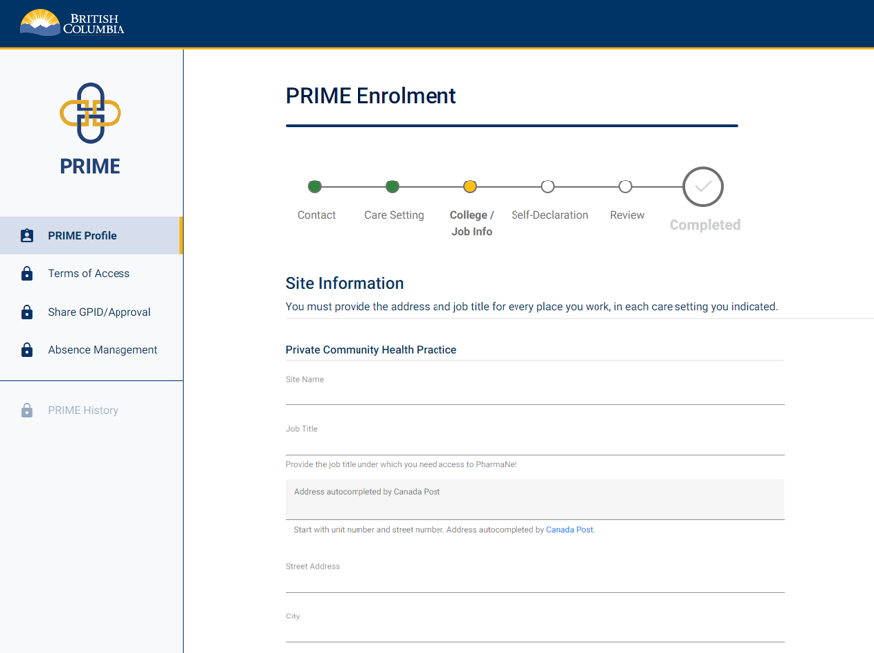Navigate to Terms of Access
The width and height of the screenshot is (874, 653).
(90, 273)
